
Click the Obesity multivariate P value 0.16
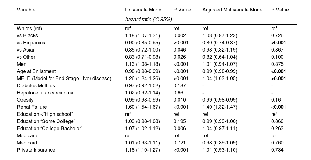276,100
